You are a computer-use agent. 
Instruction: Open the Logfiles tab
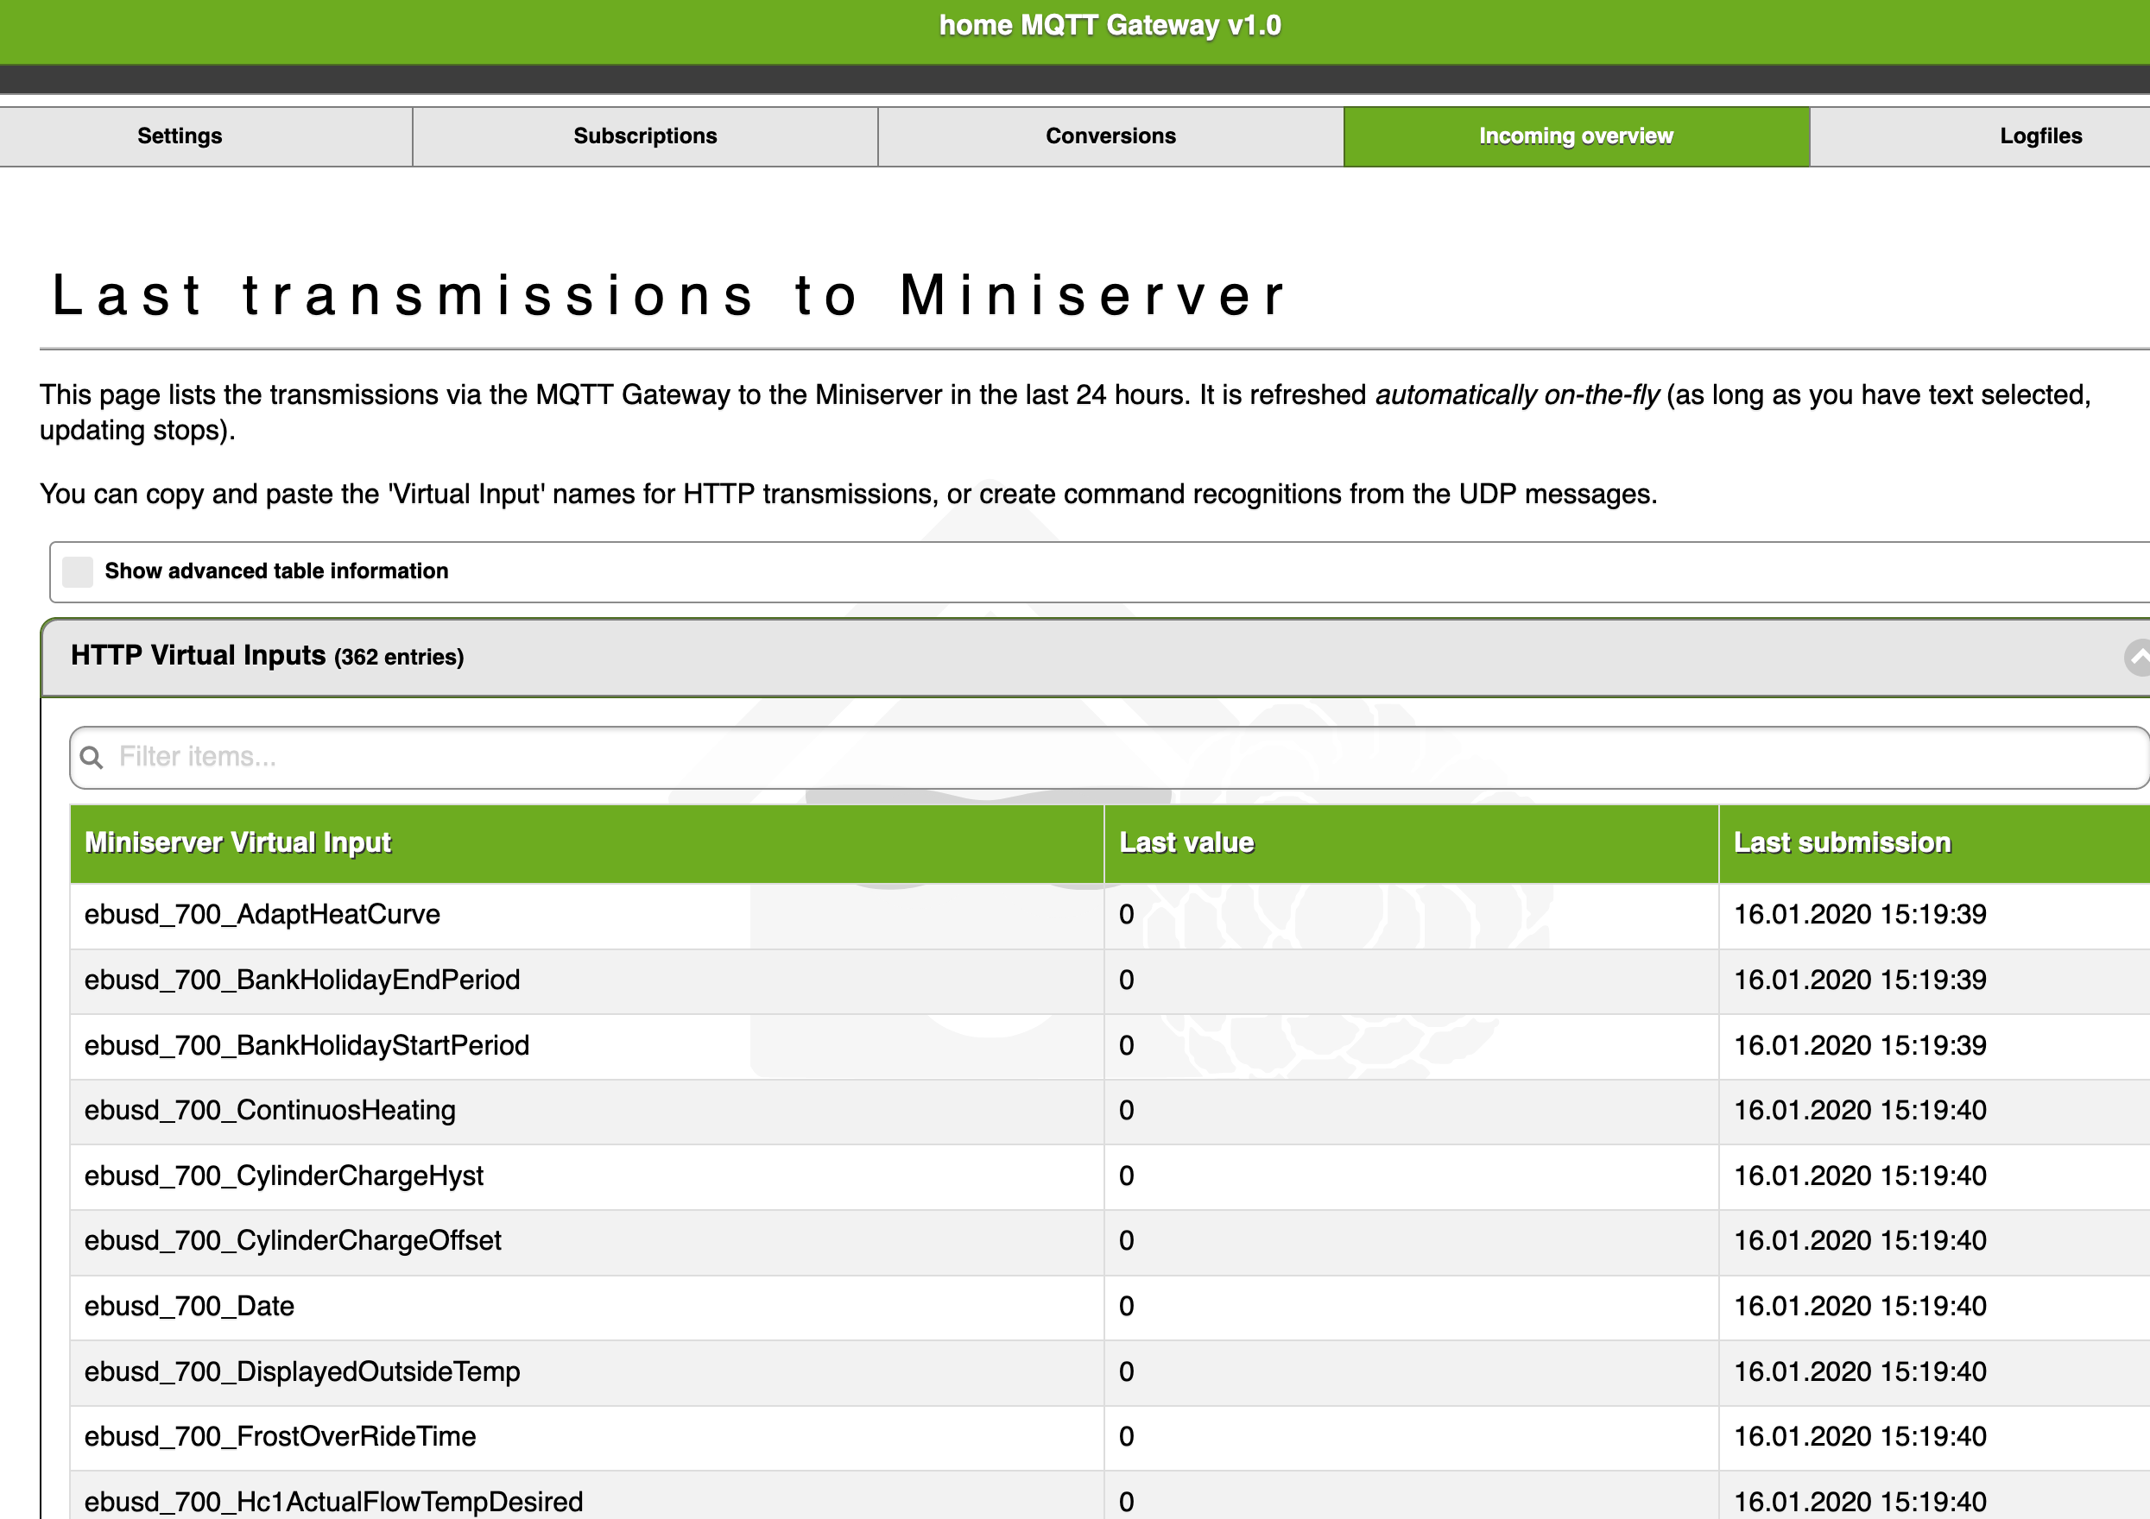pos(2039,136)
